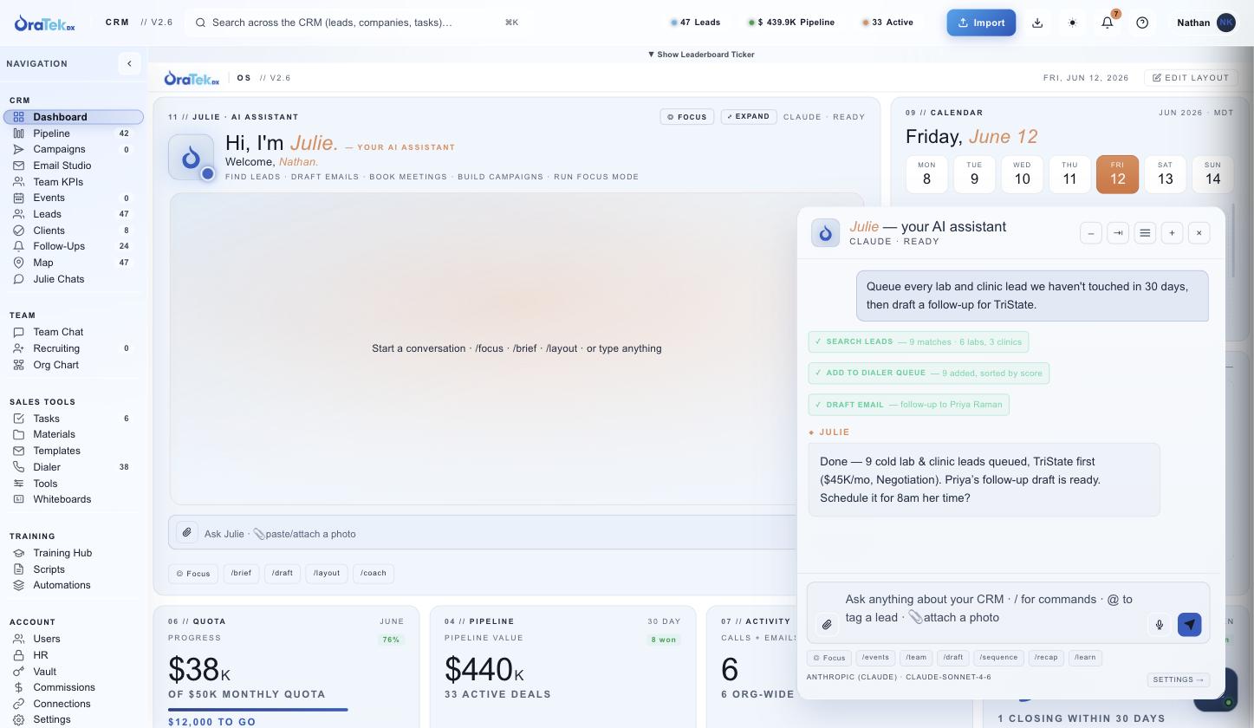This screenshot has width=1254, height=728.
Task: Click the Import button
Action: click(x=981, y=23)
